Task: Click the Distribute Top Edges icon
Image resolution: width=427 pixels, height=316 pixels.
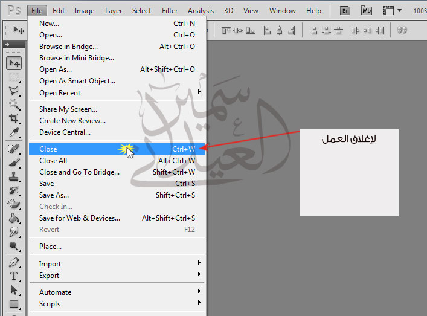Action: (314, 30)
